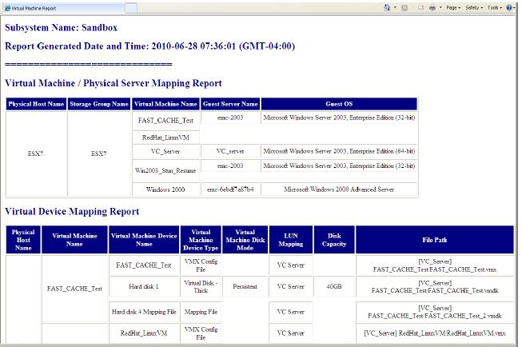Click emc-2003 in the Win2003_Stan_Resume row

click(230, 166)
